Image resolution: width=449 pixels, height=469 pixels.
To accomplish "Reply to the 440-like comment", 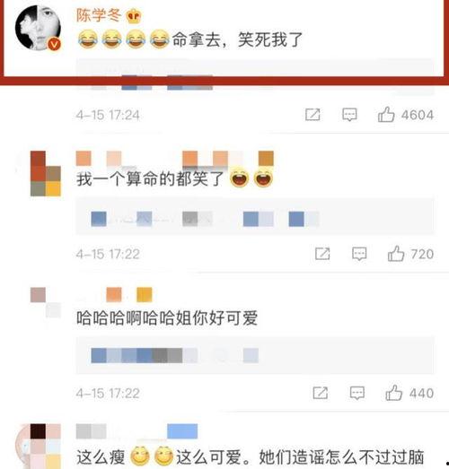I will [x=357, y=393].
